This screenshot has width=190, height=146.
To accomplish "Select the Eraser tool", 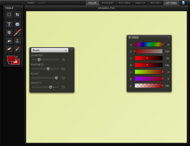I will tap(9, 49).
